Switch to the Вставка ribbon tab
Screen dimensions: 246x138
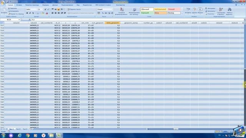point(19,5)
